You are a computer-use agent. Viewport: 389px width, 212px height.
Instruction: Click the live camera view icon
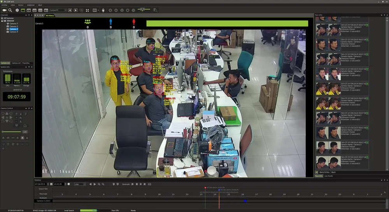click(4, 10)
